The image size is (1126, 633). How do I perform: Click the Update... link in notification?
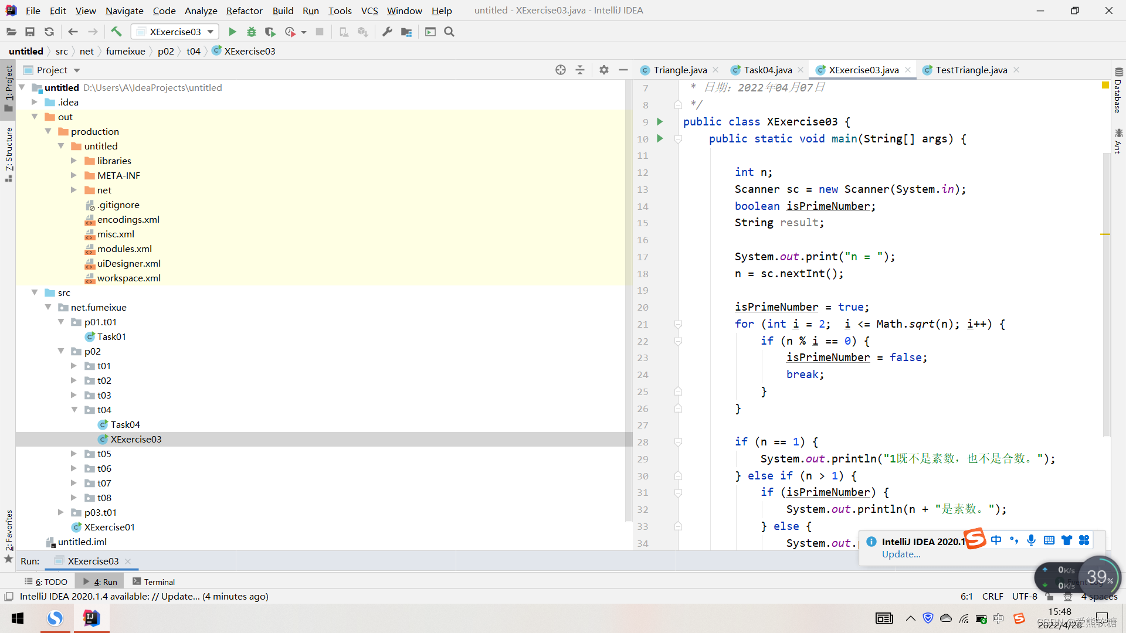[x=901, y=554]
